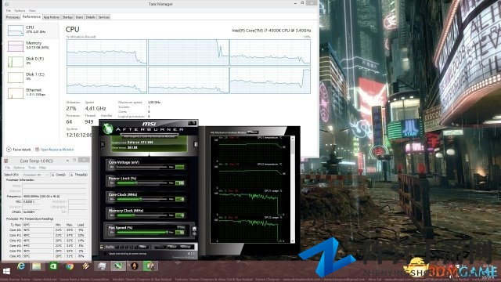Click the profile lock icon in Afterburner
Viewport: 501px width, 282px height.
[x=102, y=247]
